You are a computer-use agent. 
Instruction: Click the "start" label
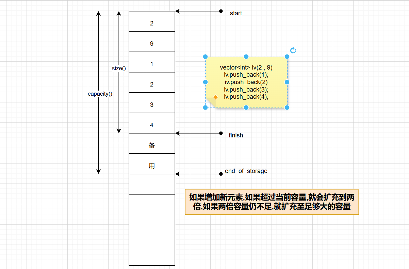click(x=236, y=13)
